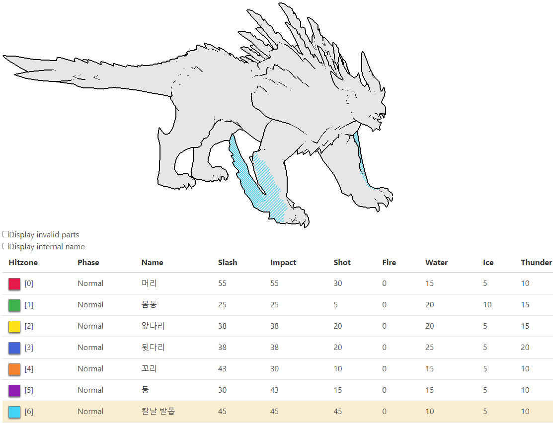Click the Slash column header
Screen dimensions: 553x423
(228, 262)
